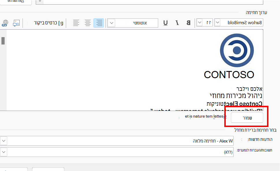The width and height of the screenshot is (280, 171).
Task: Click the signature editor scrollbar thumb
Action: click(3, 41)
